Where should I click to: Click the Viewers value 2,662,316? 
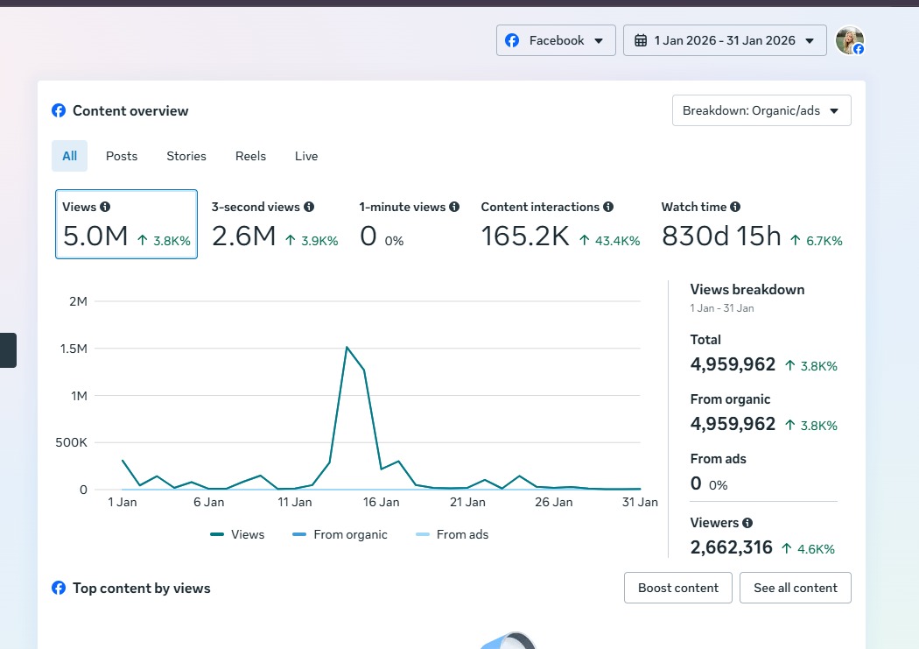pyautogui.click(x=732, y=547)
